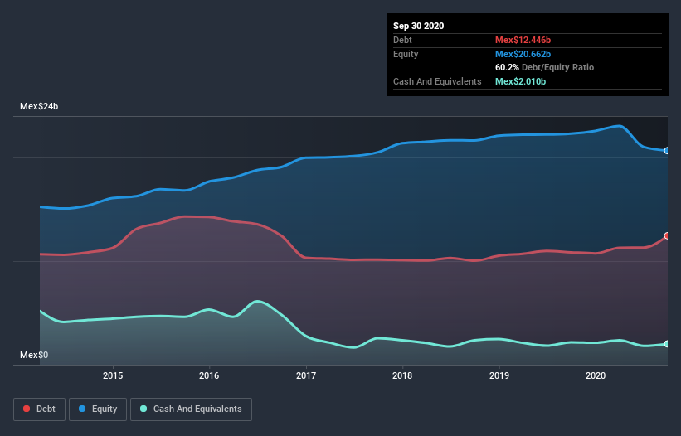Click the Debt endpoint marker on chart

coord(667,235)
